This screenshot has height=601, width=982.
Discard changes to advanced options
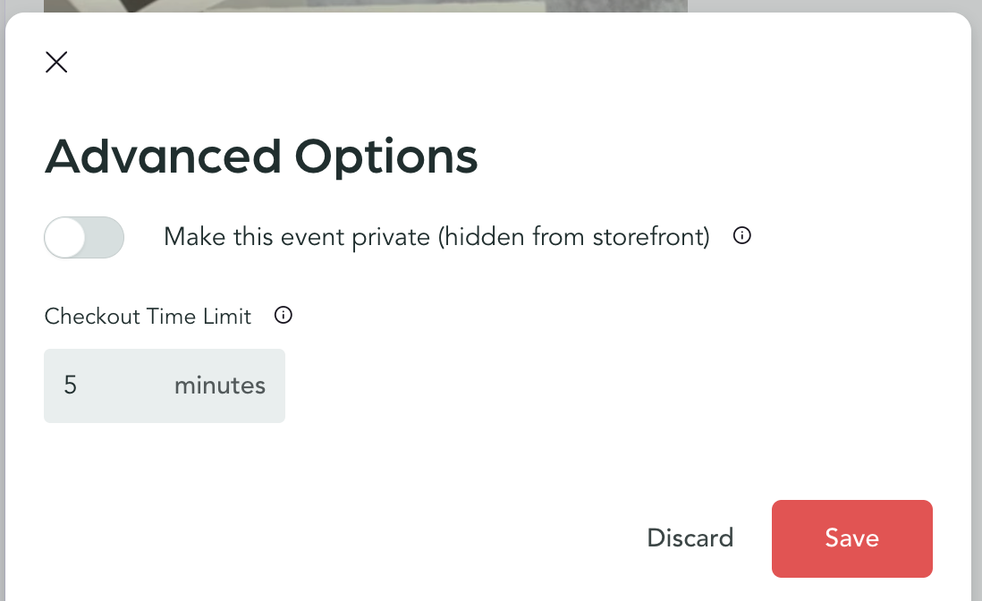690,538
